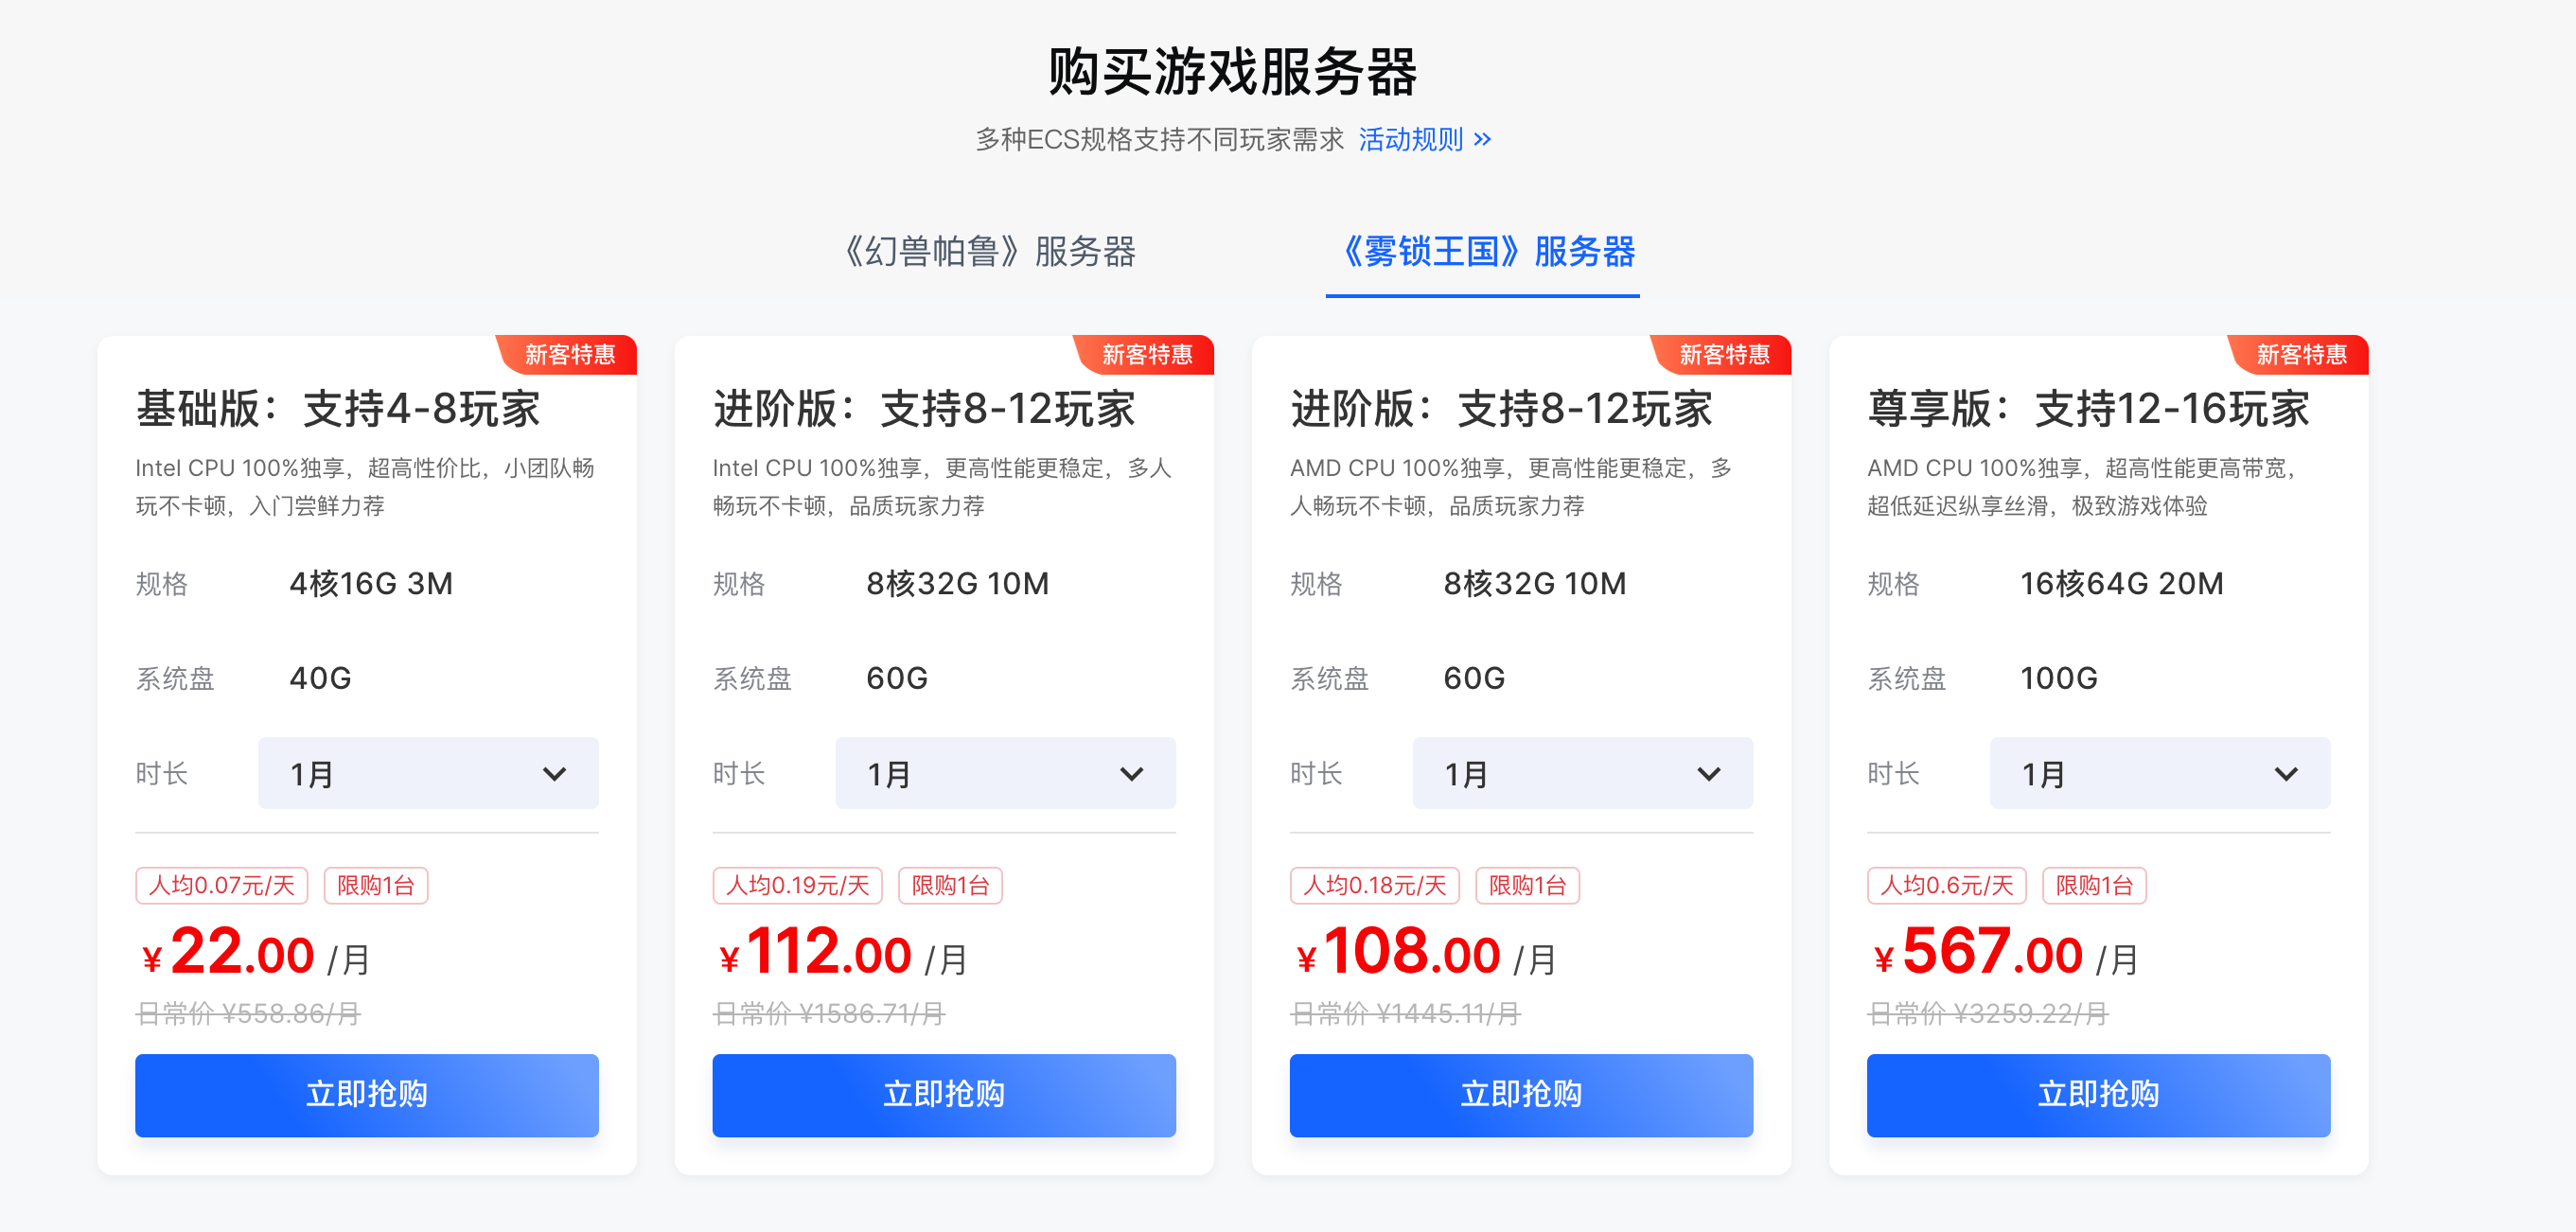The height and width of the screenshot is (1232, 2576).
Task: Click the 基础版：支持4-8玩家 title
Action: [338, 409]
